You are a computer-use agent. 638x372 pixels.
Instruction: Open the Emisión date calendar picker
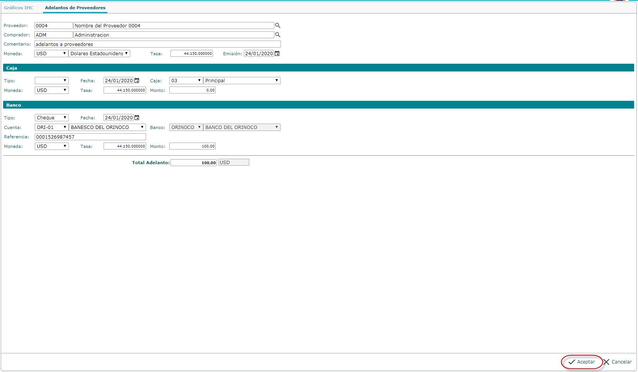pyautogui.click(x=277, y=54)
